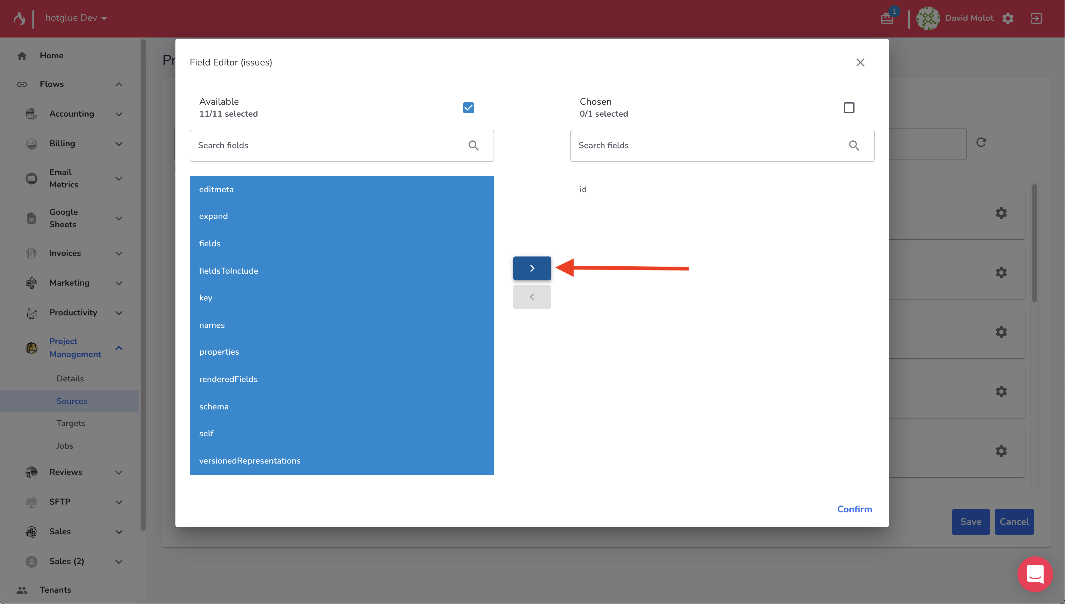The width and height of the screenshot is (1065, 604).
Task: Uncheck the Available select-all checkbox
Action: (468, 108)
